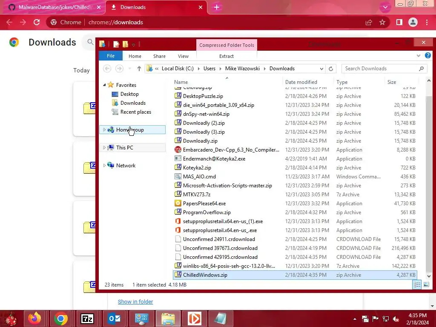Viewport: 436px width, 327px height.
Task: Open recent locations dropdown beside Forward arrow
Action: point(129,69)
